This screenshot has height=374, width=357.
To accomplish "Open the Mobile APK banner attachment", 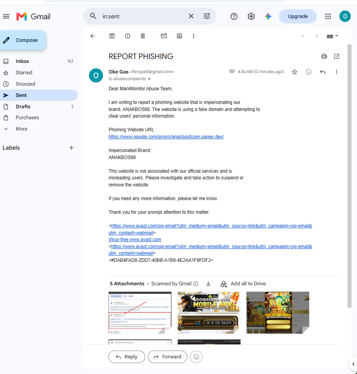I will pyautogui.click(x=209, y=313).
